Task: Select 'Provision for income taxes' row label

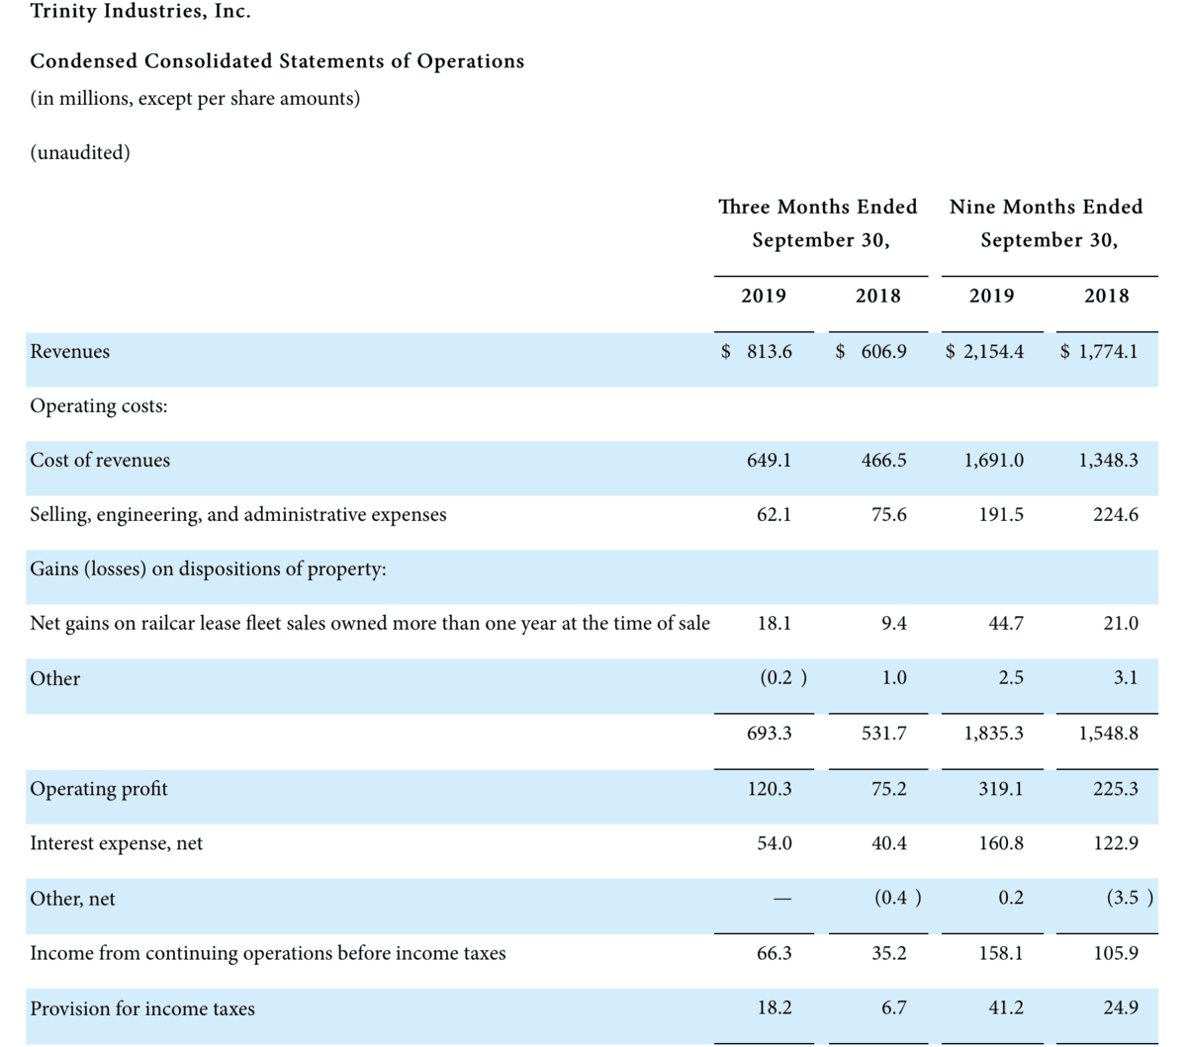Action: (142, 1008)
